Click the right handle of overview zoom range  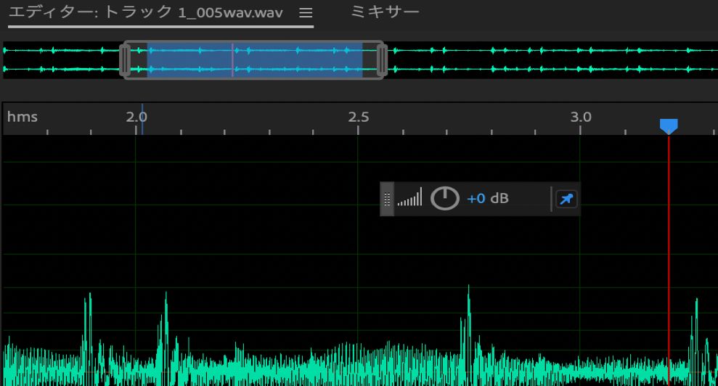click(382, 60)
